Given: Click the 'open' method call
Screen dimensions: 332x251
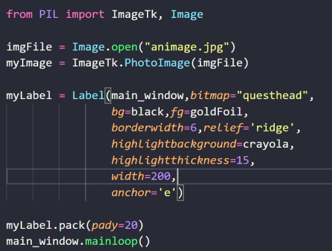Looking at the screenshot, I should tap(124, 47).
